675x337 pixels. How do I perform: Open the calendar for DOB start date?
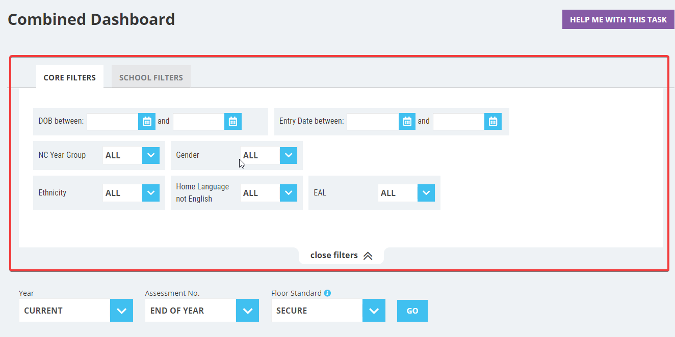coord(146,121)
